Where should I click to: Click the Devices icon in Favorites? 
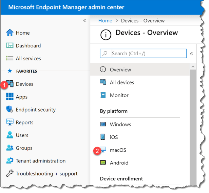point(10,83)
